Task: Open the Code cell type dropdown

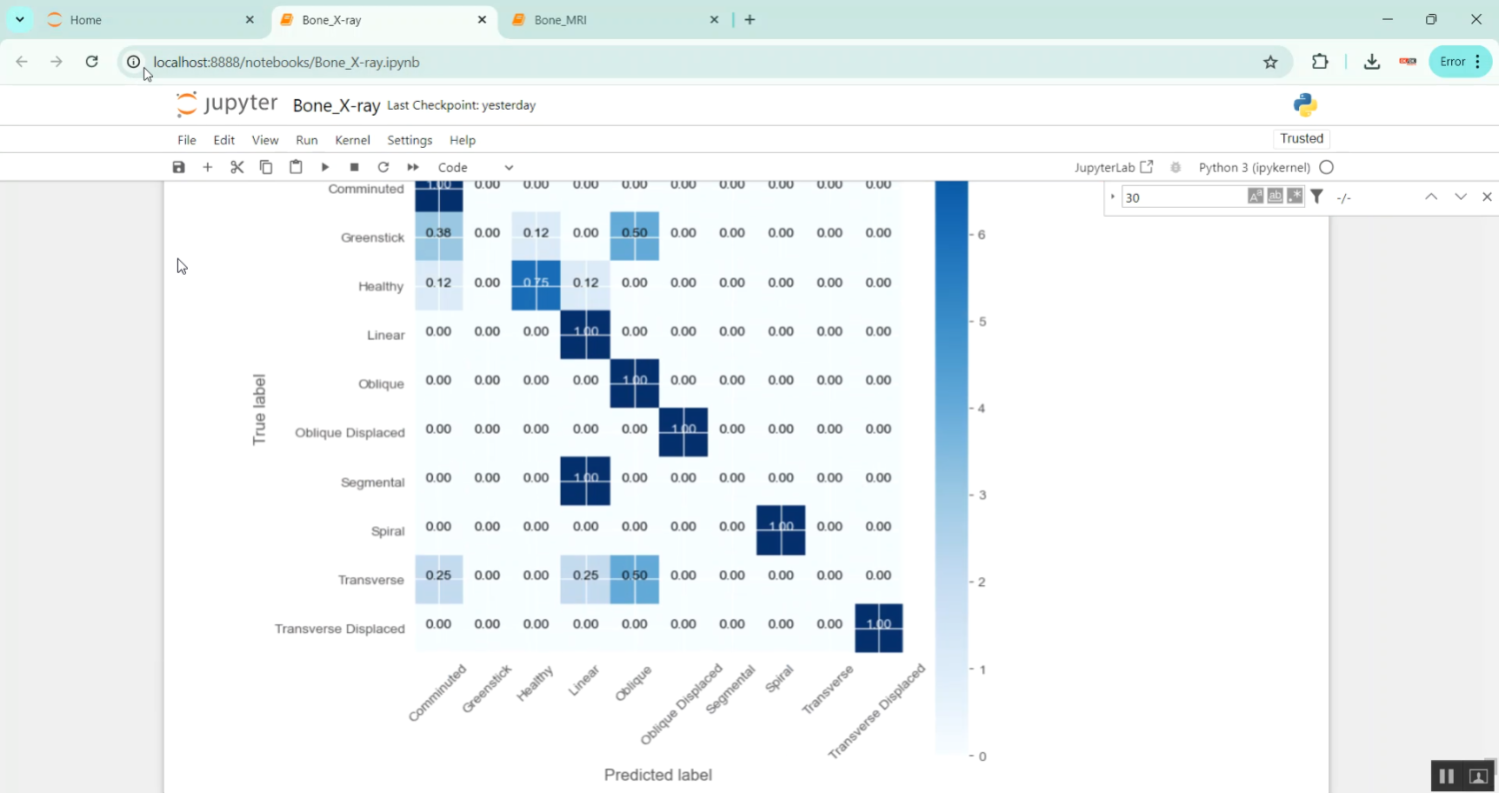Action: [476, 168]
